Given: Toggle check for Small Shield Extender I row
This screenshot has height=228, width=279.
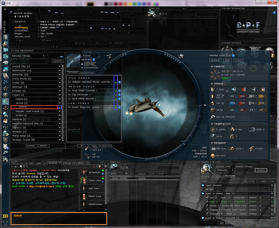Looking at the screenshot, I should 116,91.
